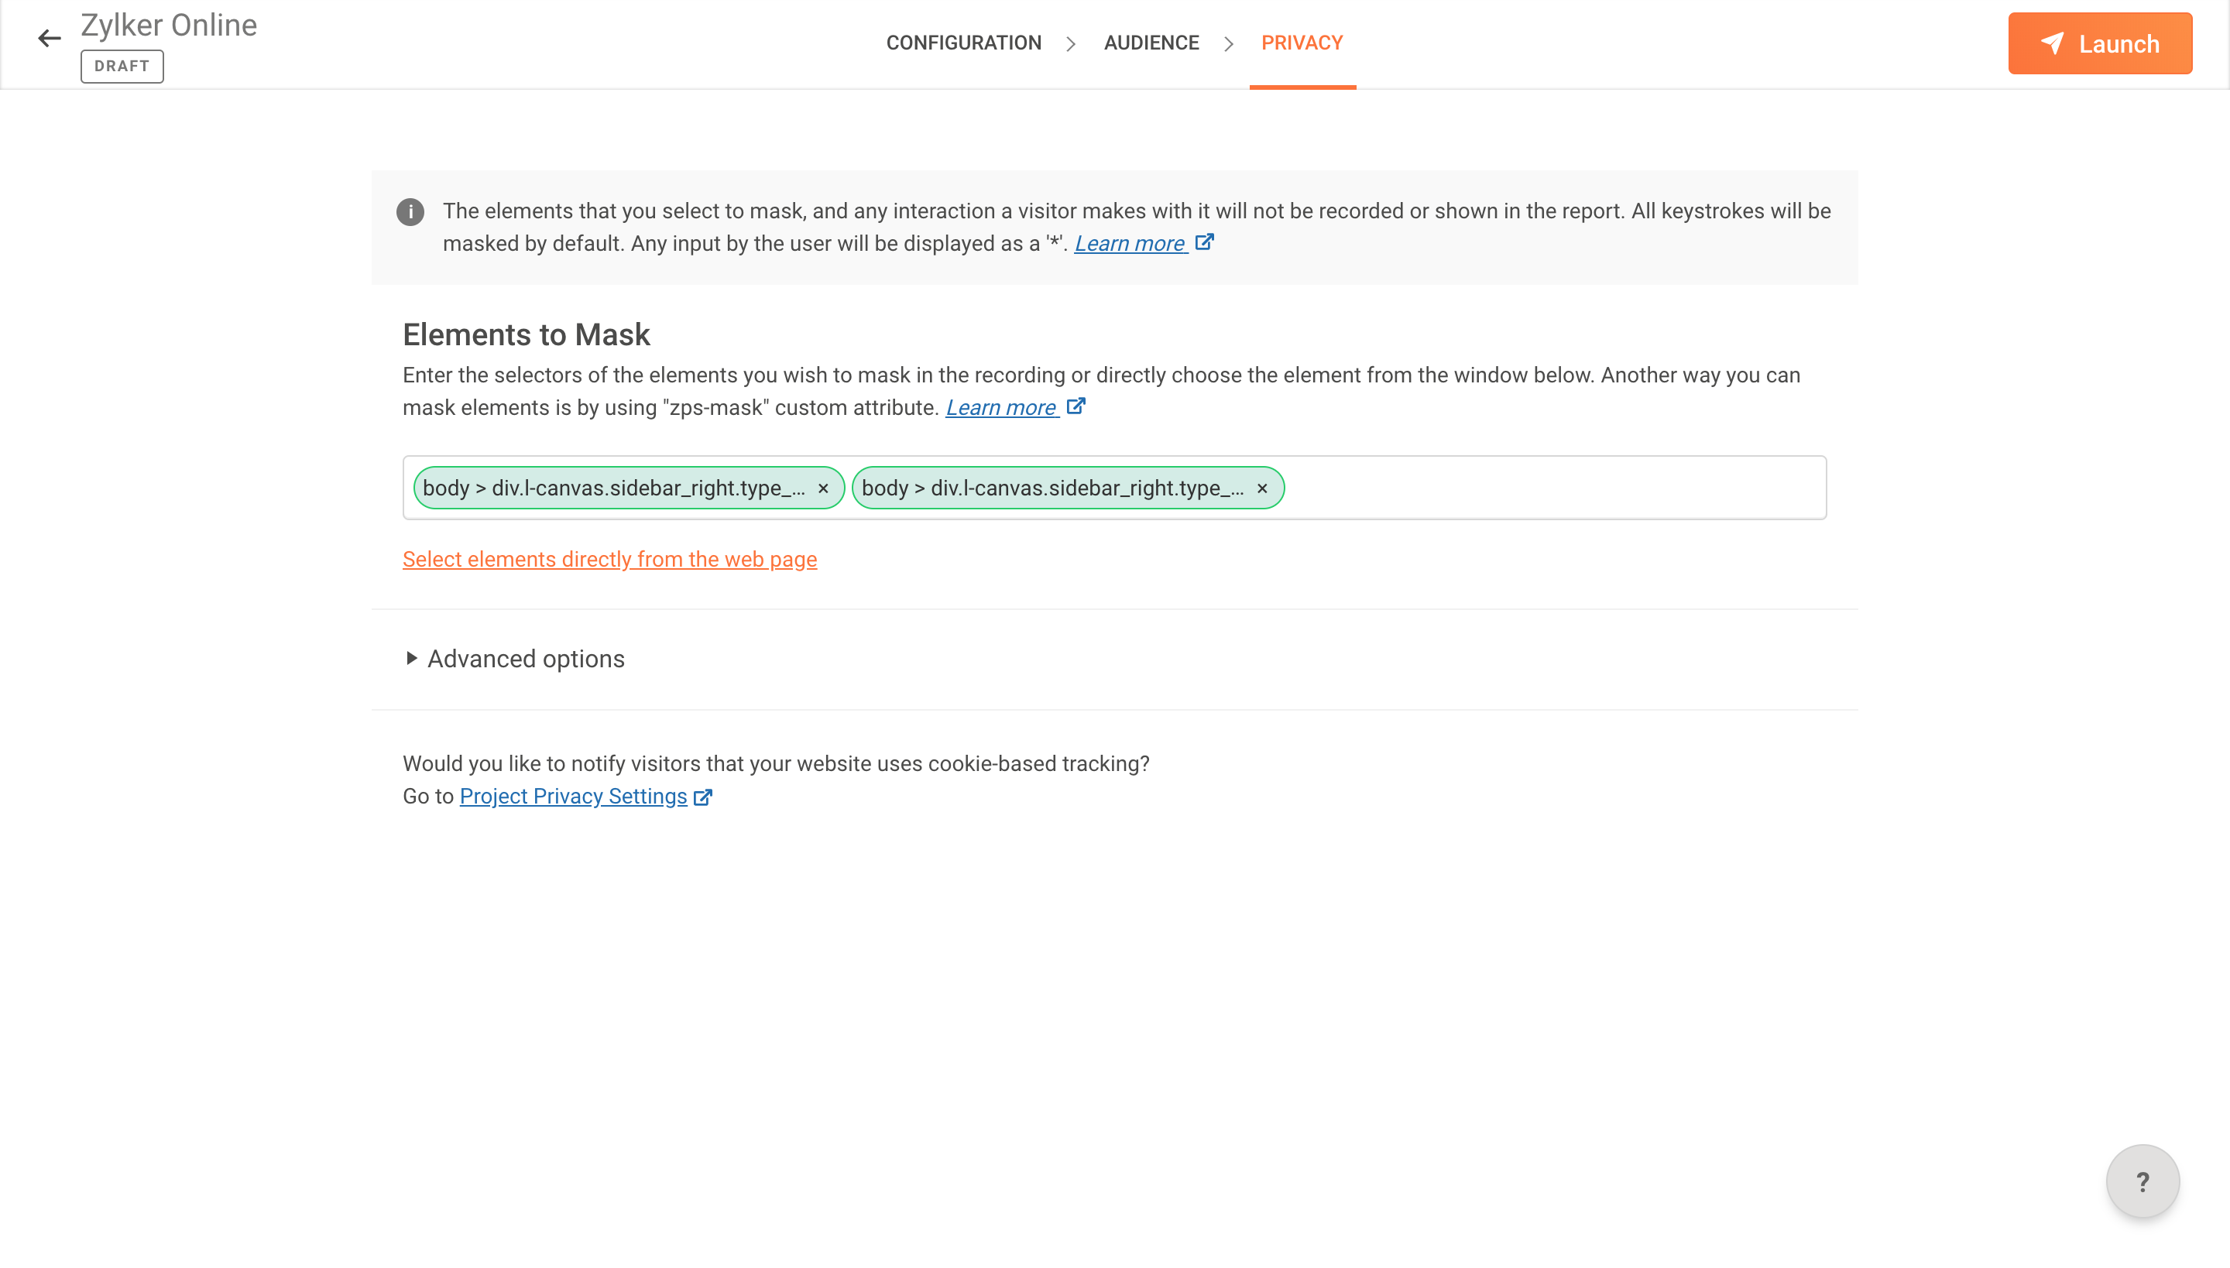Click the chevron between Audience and Privacy
2230x1268 pixels.
click(1229, 43)
